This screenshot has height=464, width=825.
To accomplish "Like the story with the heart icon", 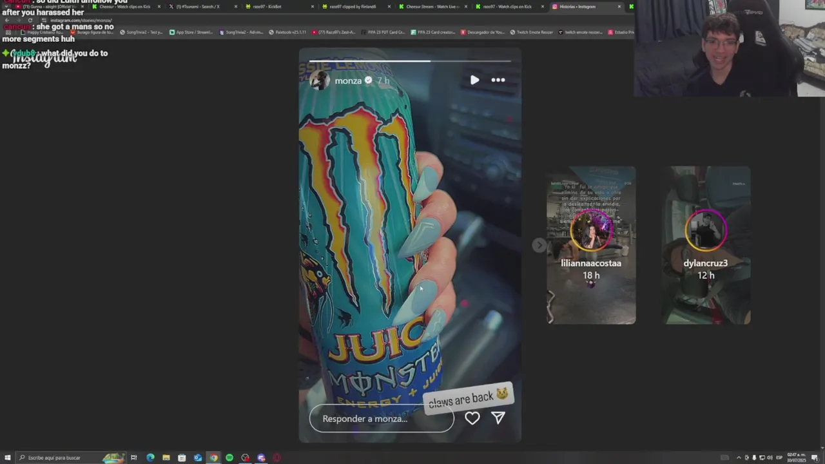I will click(x=472, y=418).
